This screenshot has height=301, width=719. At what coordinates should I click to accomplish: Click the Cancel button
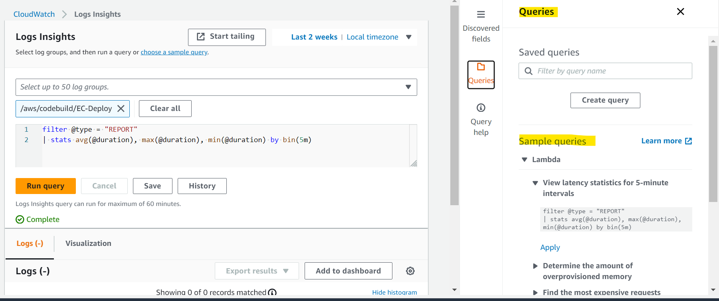click(104, 186)
